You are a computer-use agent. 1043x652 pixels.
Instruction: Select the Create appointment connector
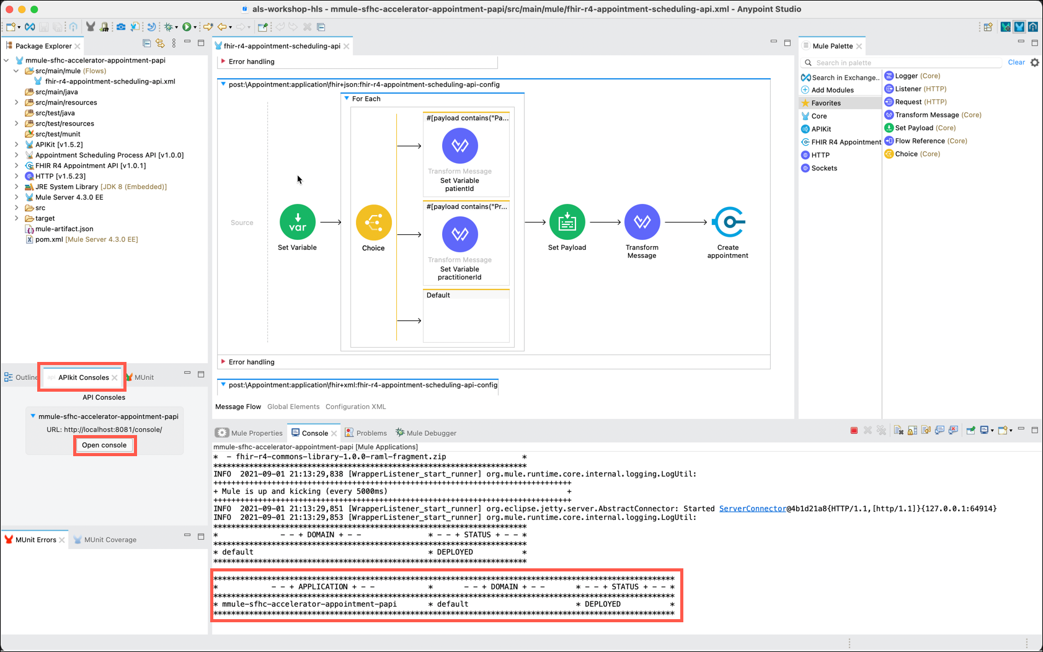(x=729, y=222)
